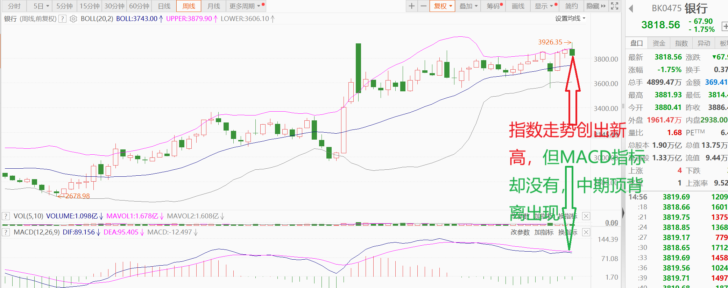The width and height of the screenshot is (728, 288).
Task: Switch to the 分时 intraday chart
Action: click(x=14, y=6)
